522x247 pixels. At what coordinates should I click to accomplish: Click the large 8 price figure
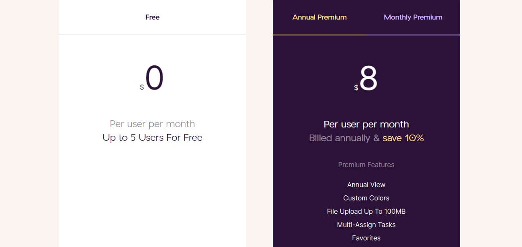click(x=368, y=78)
